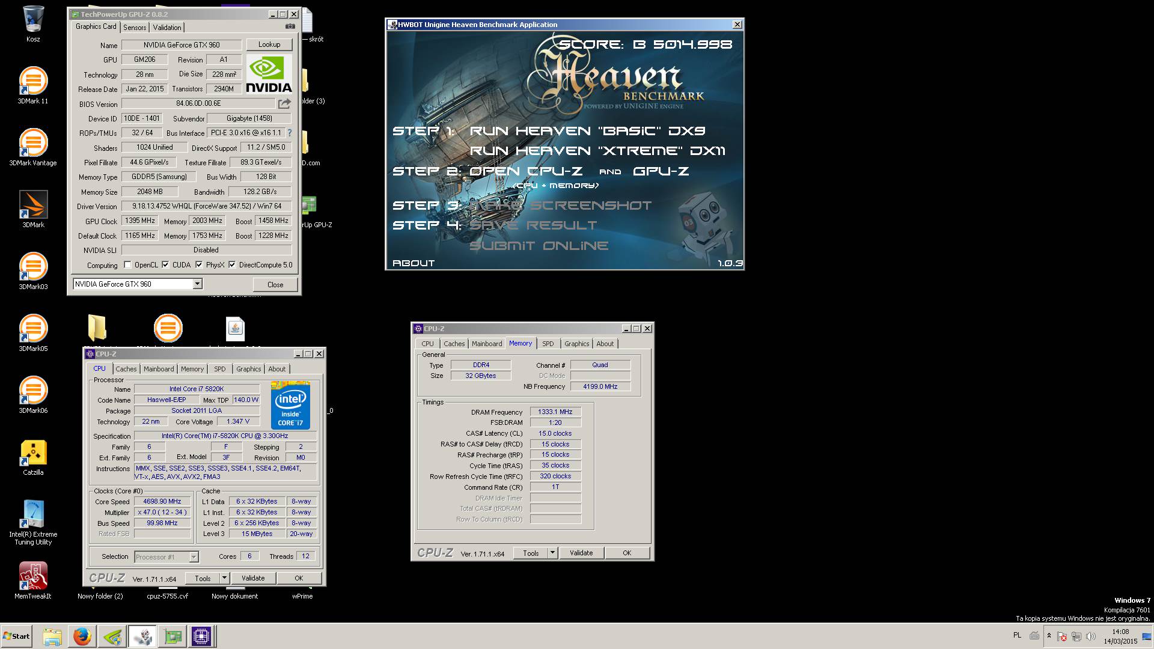The height and width of the screenshot is (649, 1154).
Task: Open Firefox from the taskbar
Action: point(82,636)
